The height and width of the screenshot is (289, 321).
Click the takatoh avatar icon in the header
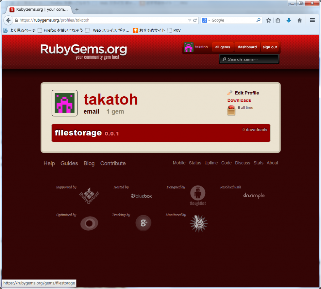[188, 47]
